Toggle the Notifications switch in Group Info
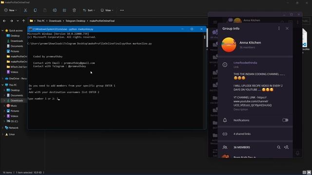 (285, 120)
